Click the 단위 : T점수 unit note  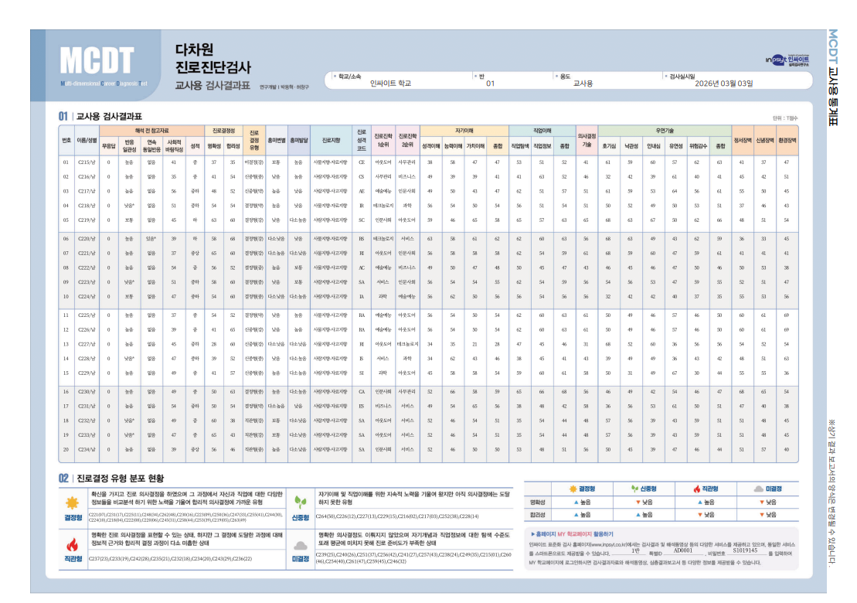click(x=785, y=118)
